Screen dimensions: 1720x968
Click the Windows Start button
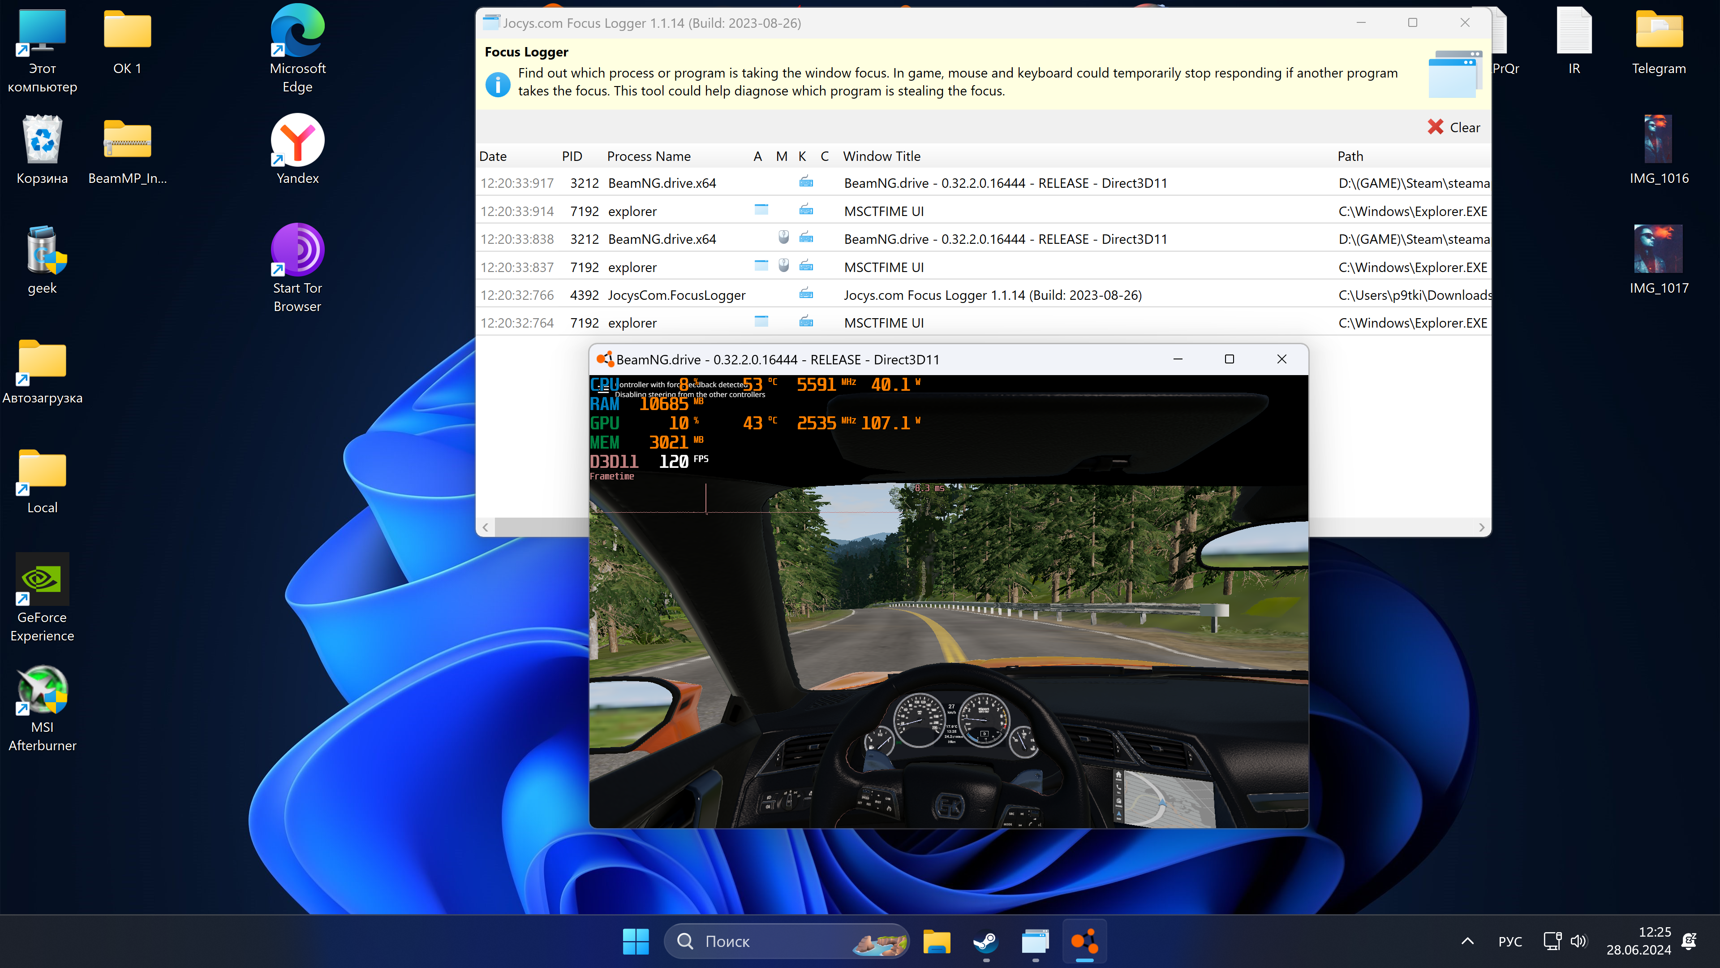point(635,941)
